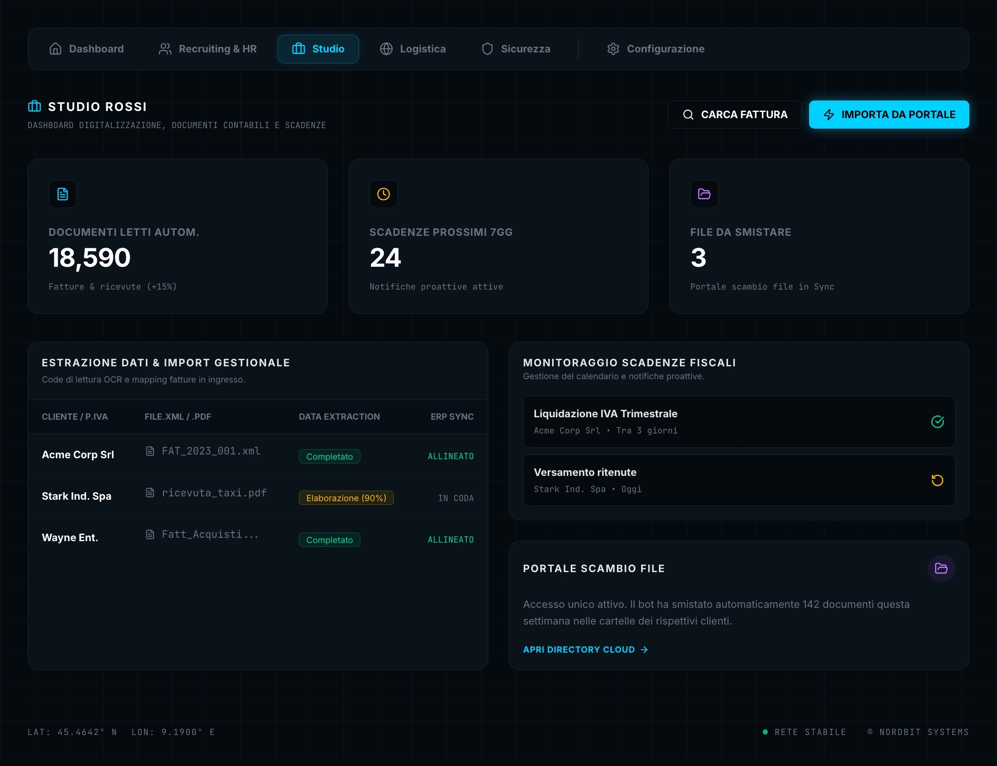Click the Rete Stabile status text
Image resolution: width=997 pixels, height=766 pixels.
click(810, 732)
